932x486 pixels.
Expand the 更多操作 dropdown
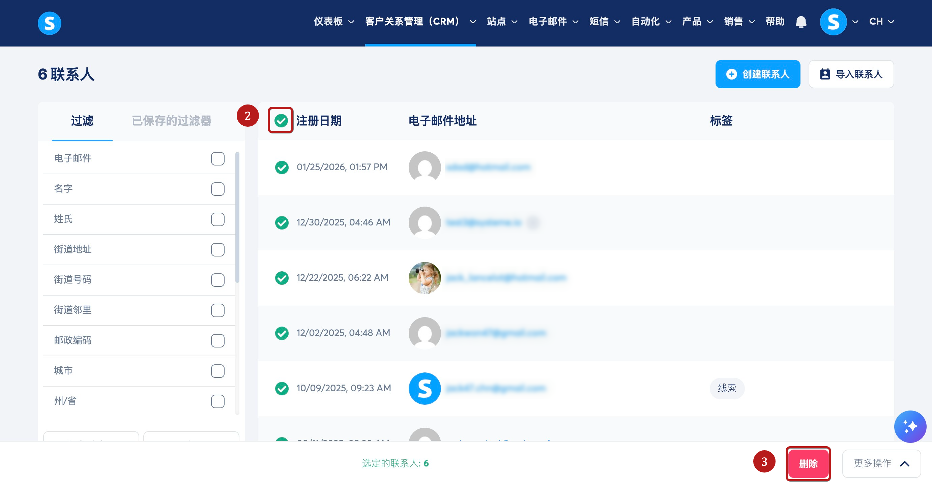(881, 463)
